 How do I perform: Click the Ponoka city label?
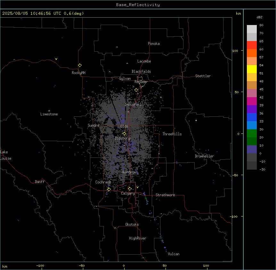click(x=154, y=44)
